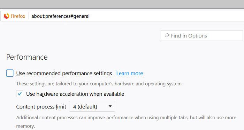244x130 pixels.
Task: Select the "4 (default)" value text
Action: click(x=85, y=107)
